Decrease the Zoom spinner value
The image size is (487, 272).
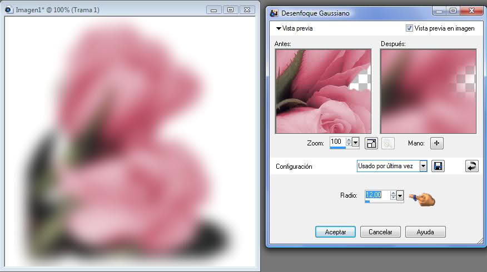[349, 144]
